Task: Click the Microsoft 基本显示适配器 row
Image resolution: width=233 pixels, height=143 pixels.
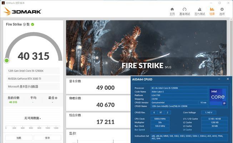Action: point(33,87)
